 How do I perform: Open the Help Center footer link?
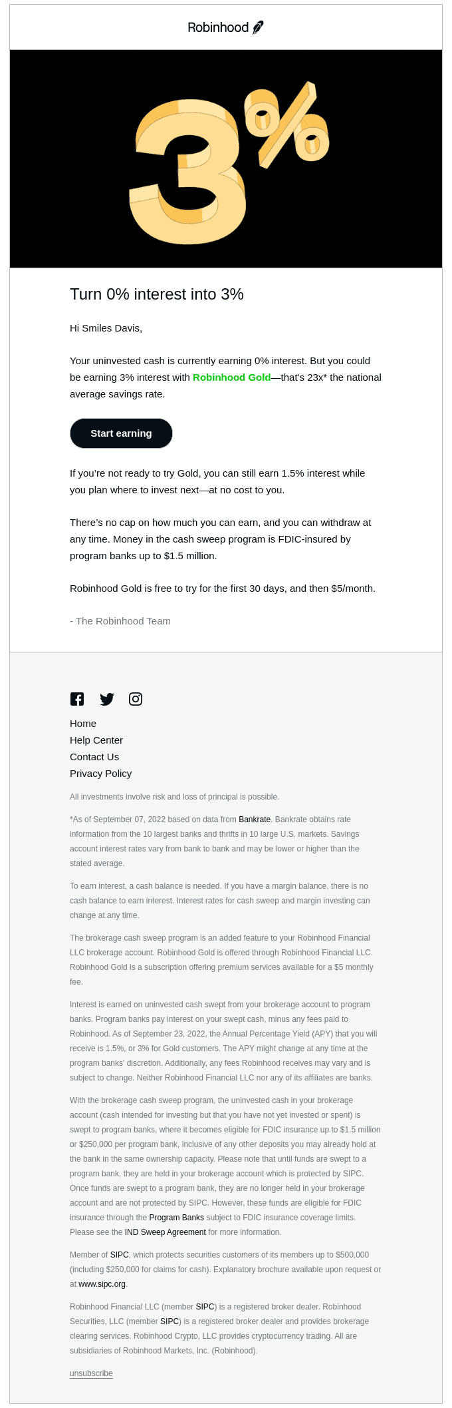coord(96,740)
